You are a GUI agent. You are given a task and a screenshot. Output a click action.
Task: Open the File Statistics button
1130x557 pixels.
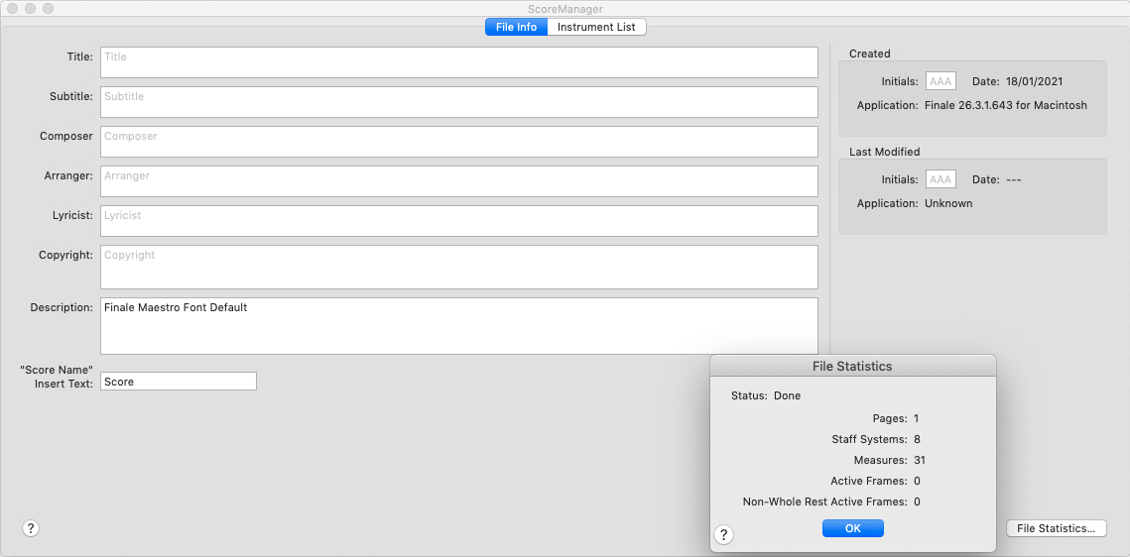(1056, 528)
